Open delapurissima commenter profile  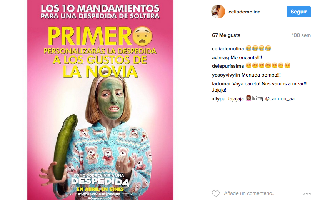tap(228, 66)
